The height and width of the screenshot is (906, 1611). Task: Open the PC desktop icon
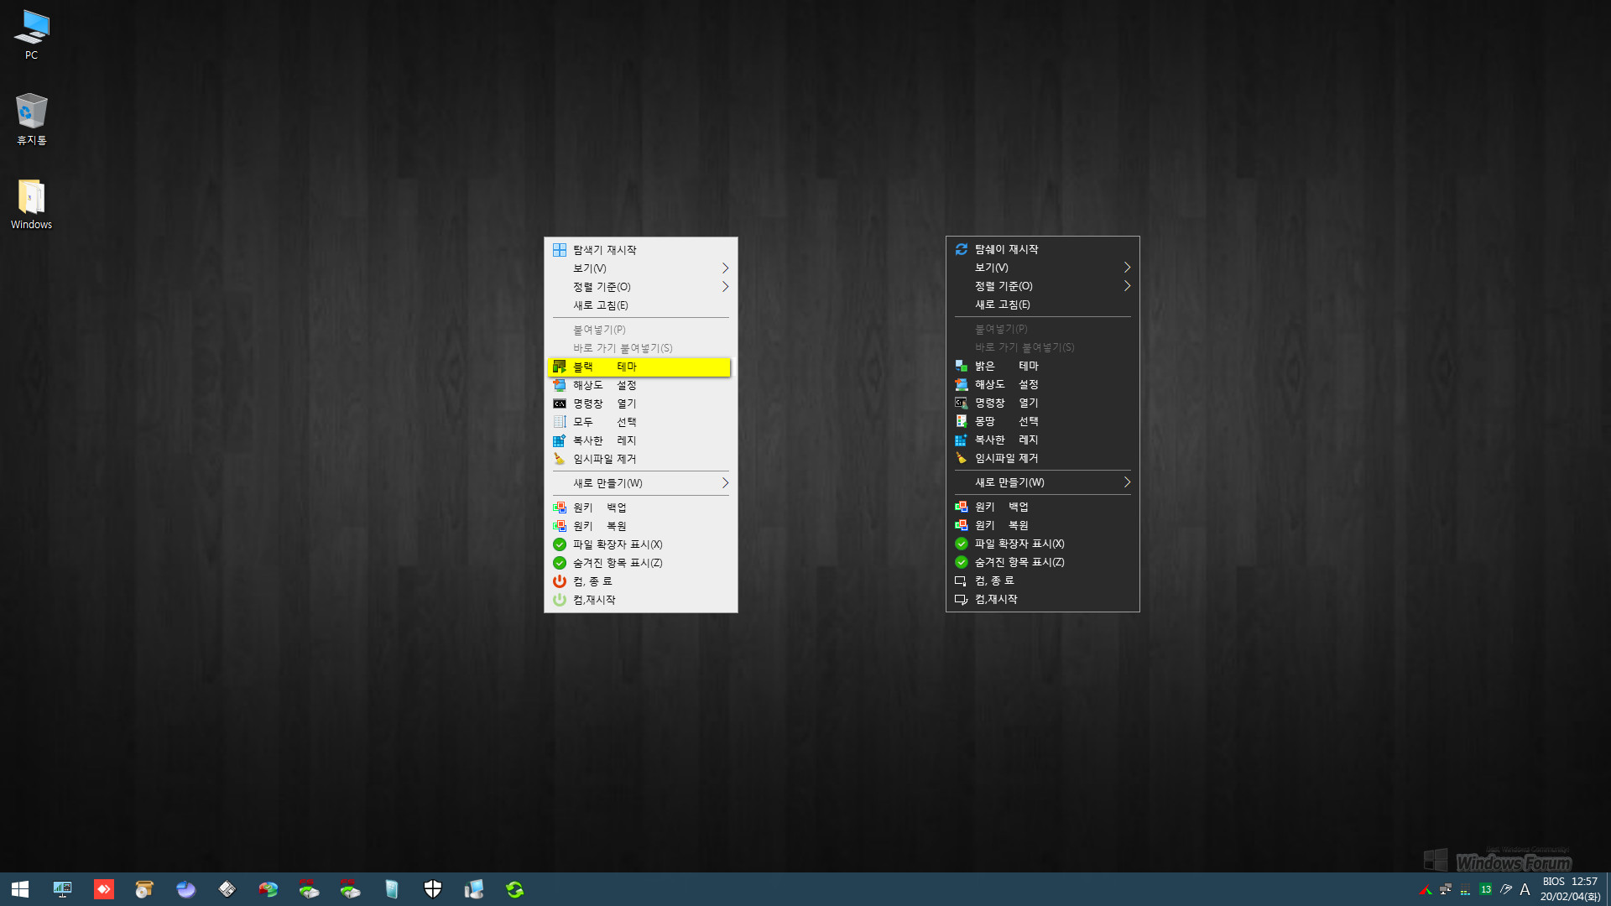tap(32, 34)
